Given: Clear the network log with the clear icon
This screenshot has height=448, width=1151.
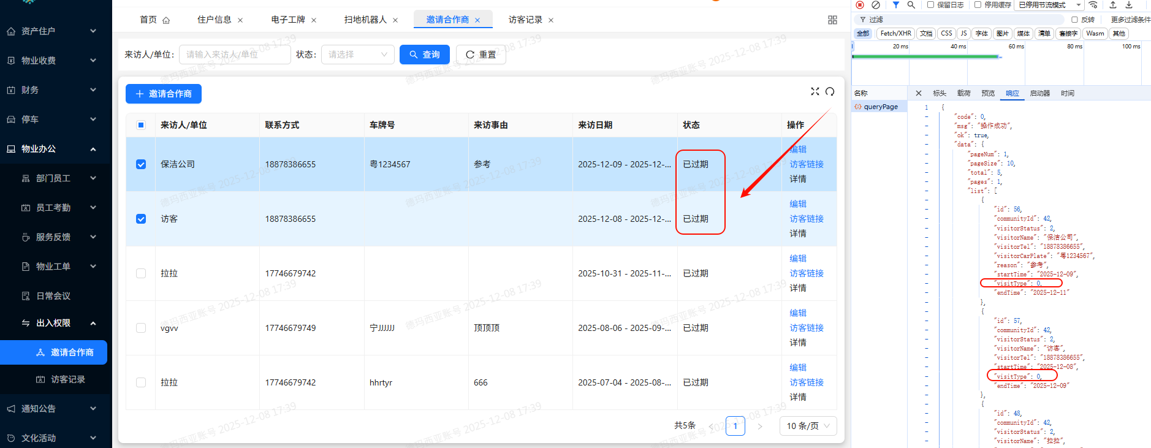Looking at the screenshot, I should point(876,5).
